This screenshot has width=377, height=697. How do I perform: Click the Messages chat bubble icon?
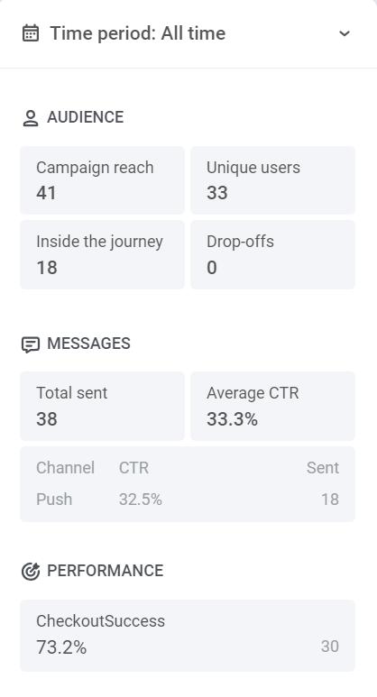pyautogui.click(x=31, y=344)
